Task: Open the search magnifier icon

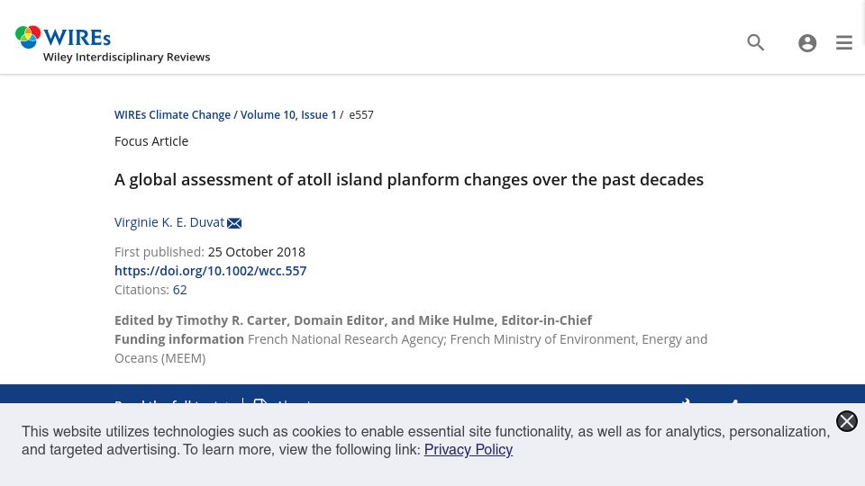Action: pos(755,42)
